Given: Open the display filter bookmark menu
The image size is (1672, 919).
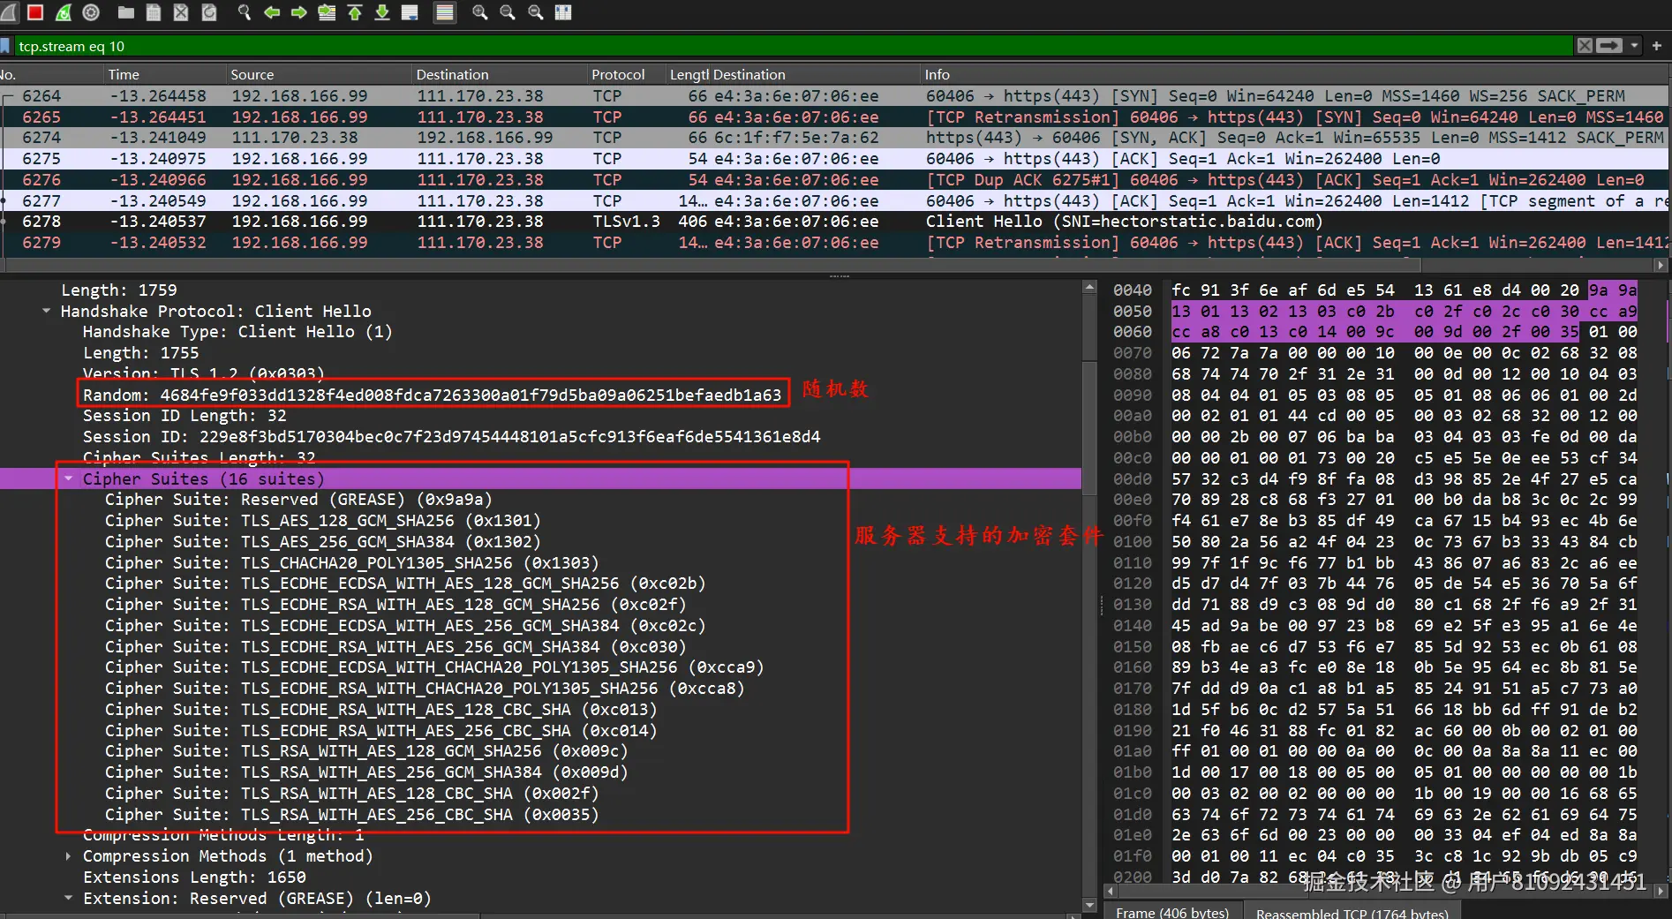Looking at the screenshot, I should 5,46.
